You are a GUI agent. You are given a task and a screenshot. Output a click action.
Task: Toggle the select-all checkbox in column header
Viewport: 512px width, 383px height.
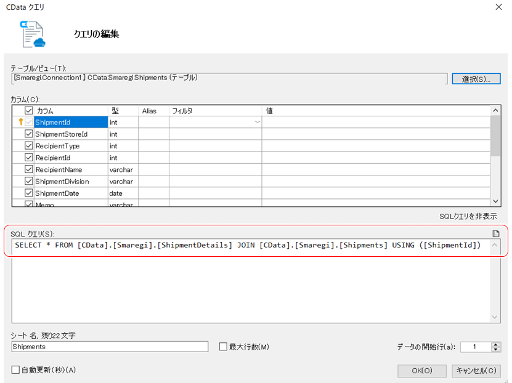pos(29,110)
